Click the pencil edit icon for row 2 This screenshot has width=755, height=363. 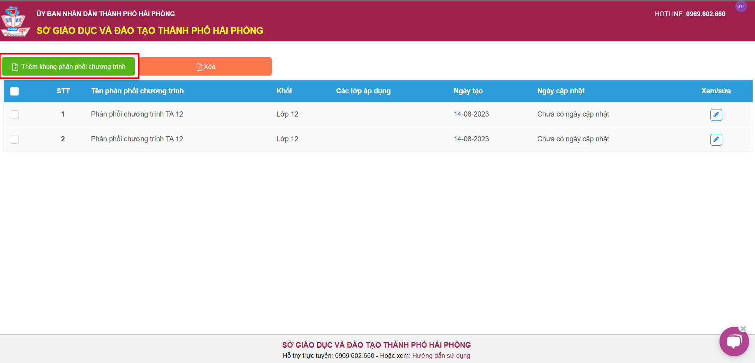click(716, 139)
